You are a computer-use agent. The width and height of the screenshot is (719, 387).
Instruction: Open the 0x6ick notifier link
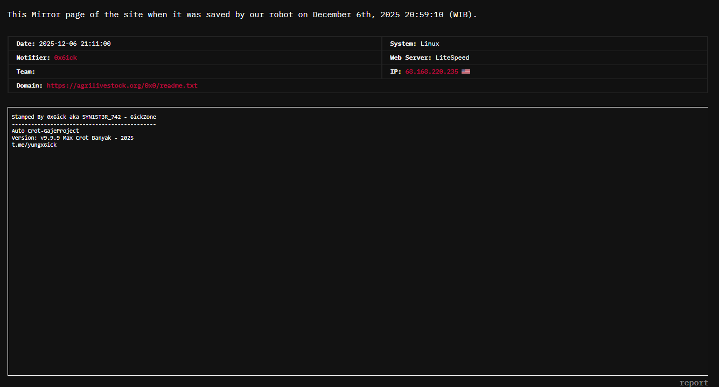point(65,58)
